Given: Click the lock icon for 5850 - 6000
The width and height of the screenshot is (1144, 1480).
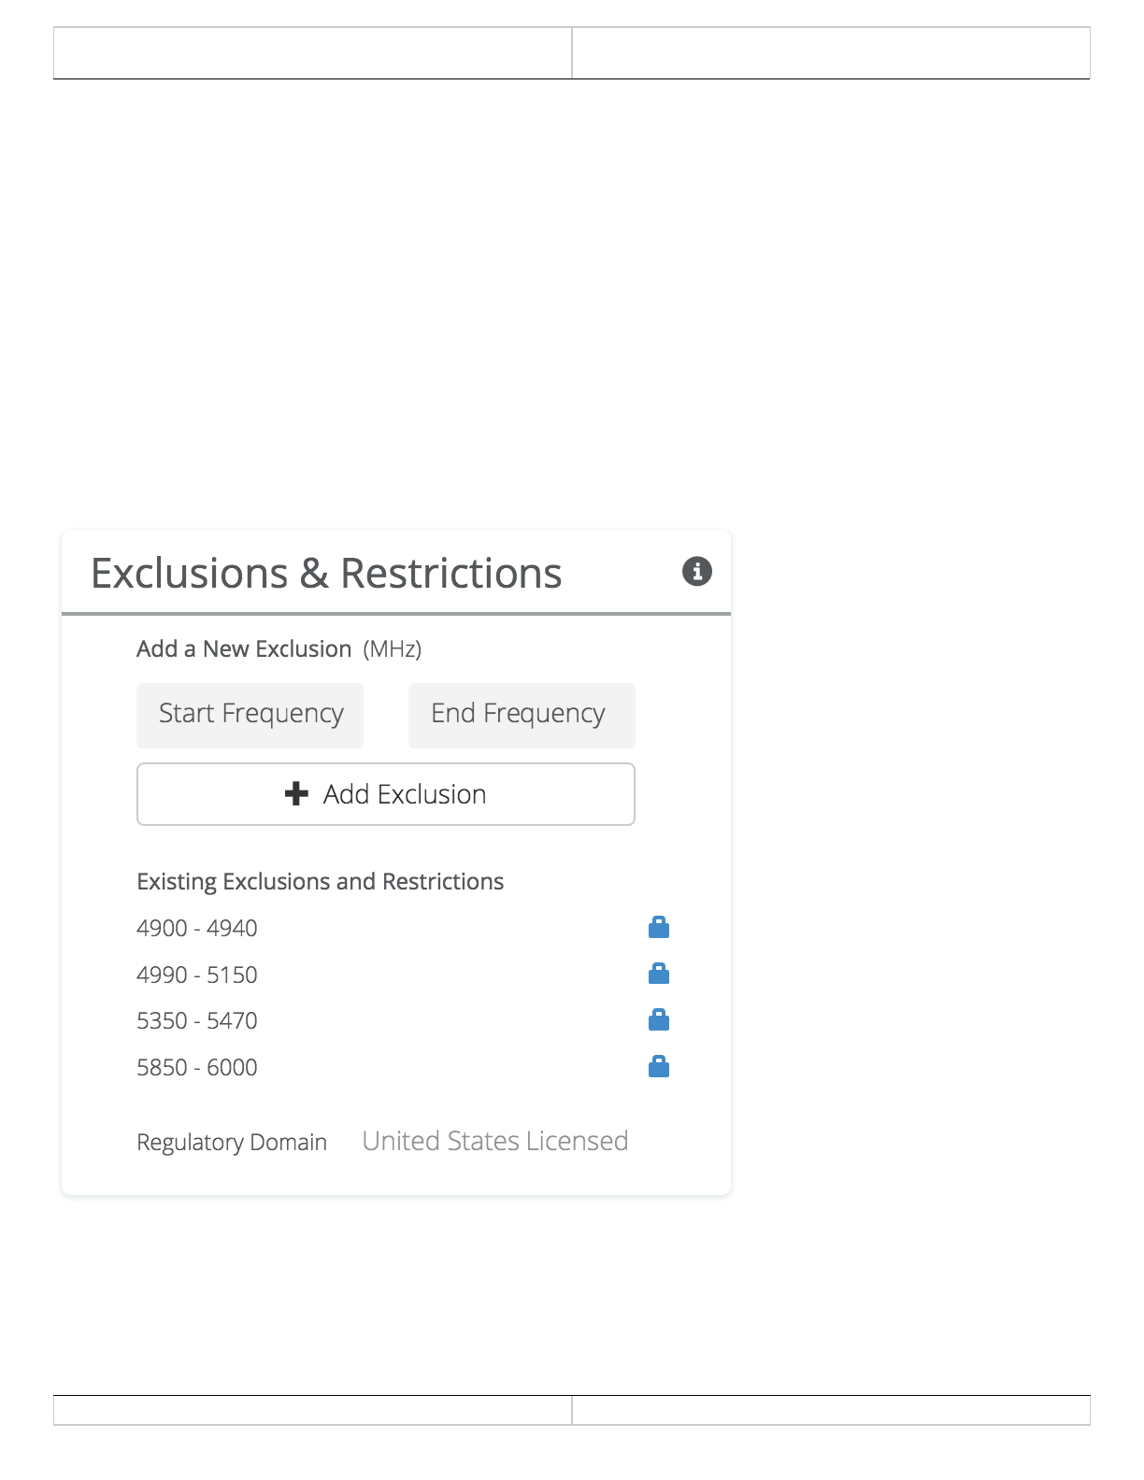Looking at the screenshot, I should click(x=659, y=1066).
